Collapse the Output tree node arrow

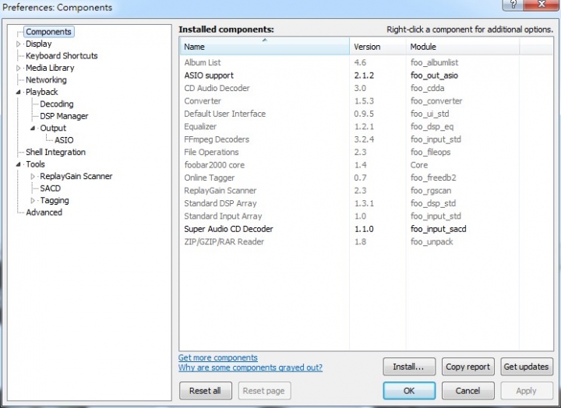coord(33,128)
